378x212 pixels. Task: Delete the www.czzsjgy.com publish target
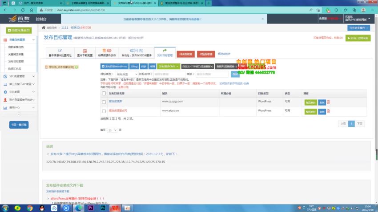click(328, 102)
